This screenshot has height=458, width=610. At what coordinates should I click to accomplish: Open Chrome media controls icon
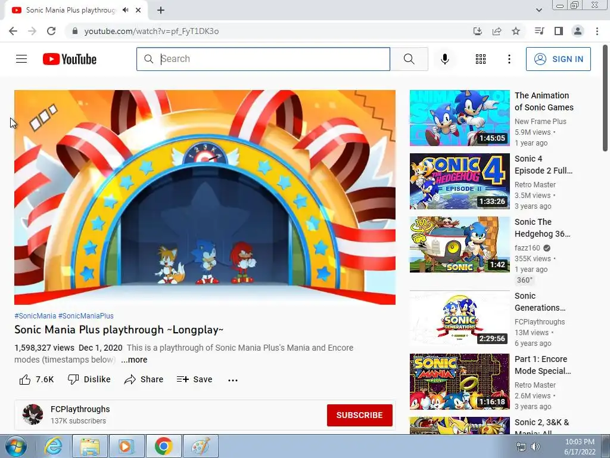539,31
